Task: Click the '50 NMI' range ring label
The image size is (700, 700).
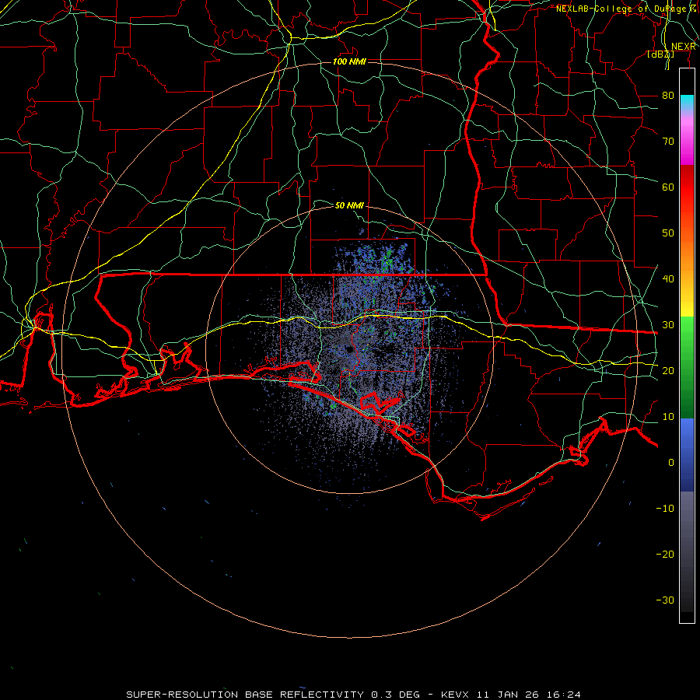Action: tap(349, 205)
